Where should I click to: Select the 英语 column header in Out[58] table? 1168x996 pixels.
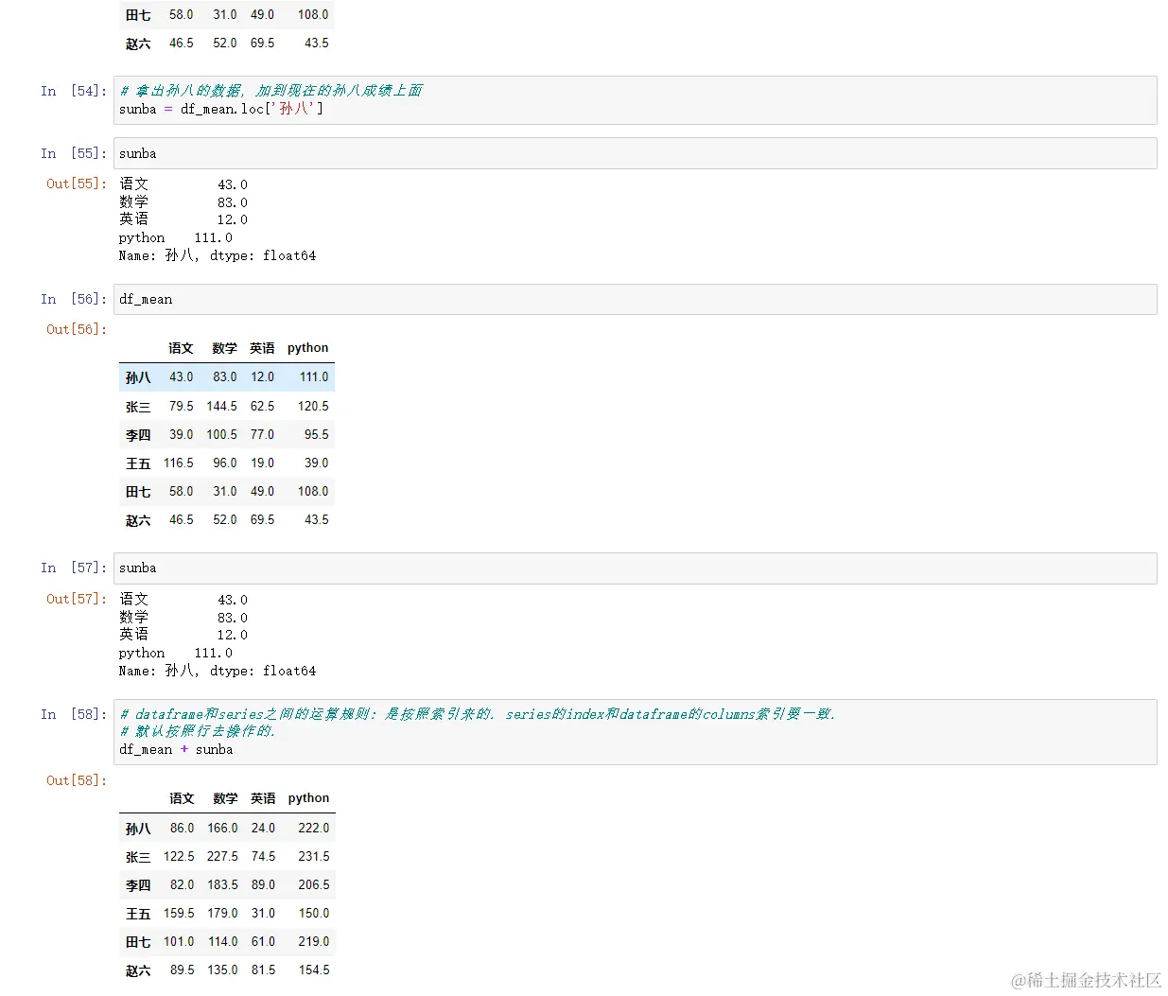(263, 798)
